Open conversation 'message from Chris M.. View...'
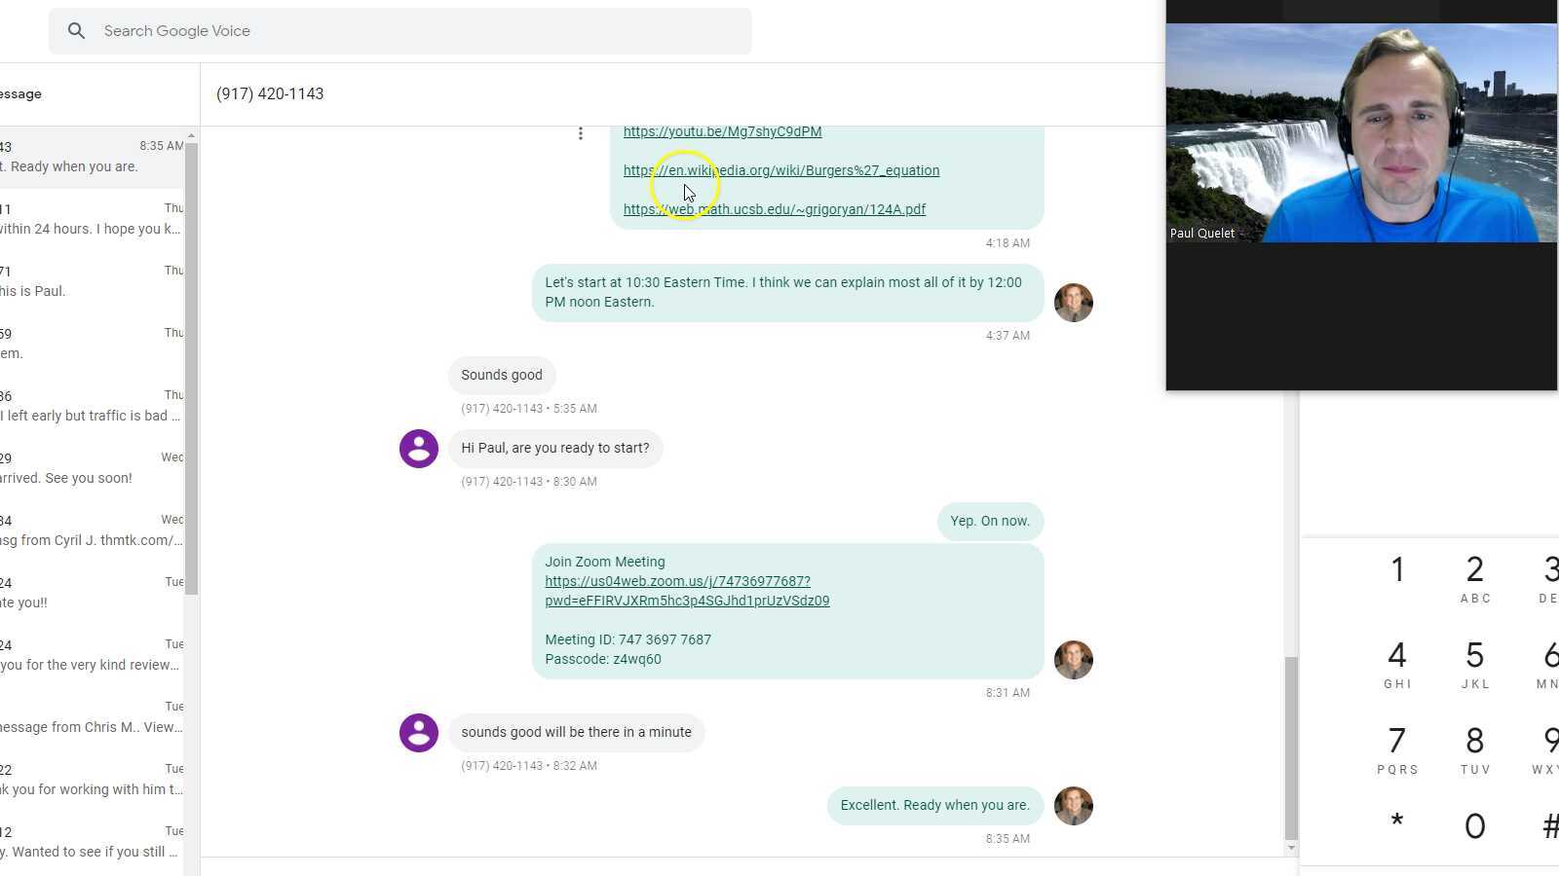This screenshot has width=1559, height=876. click(x=92, y=717)
